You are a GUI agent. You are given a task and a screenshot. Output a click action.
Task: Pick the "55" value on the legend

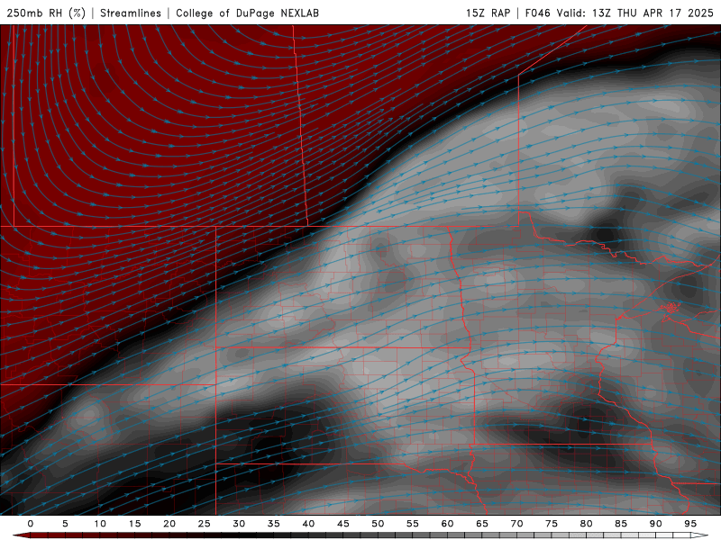pyautogui.click(x=413, y=524)
